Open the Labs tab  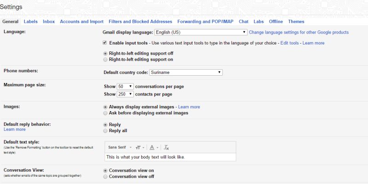coord(259,22)
